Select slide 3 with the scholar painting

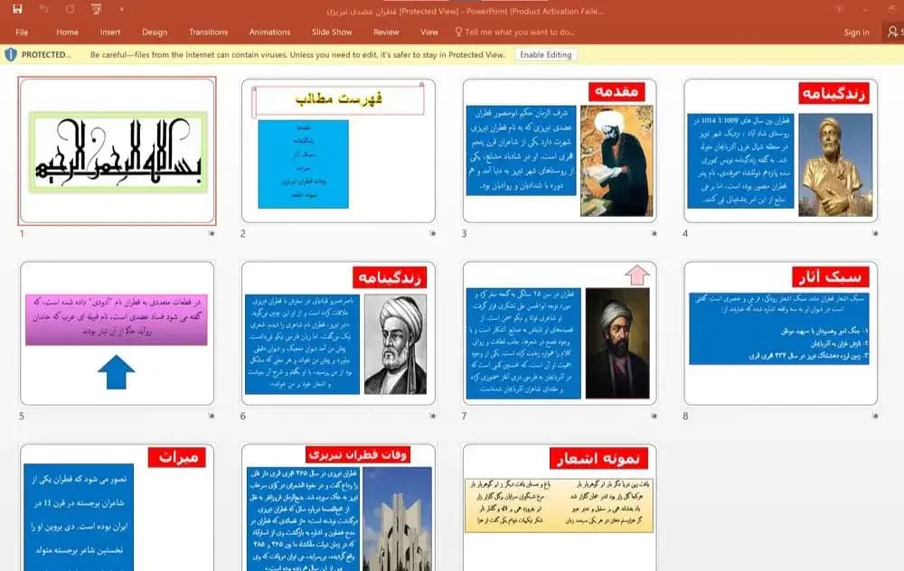560,151
